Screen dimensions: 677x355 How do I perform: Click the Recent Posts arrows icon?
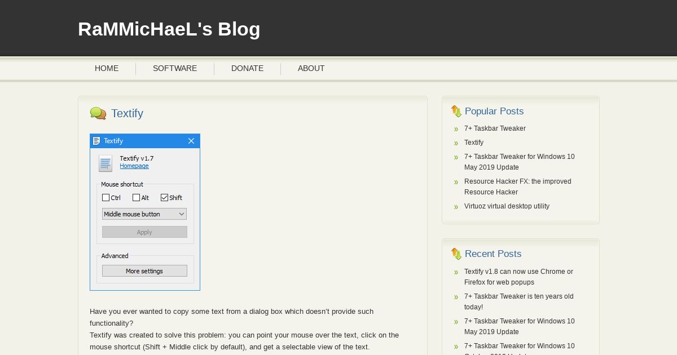(x=456, y=254)
